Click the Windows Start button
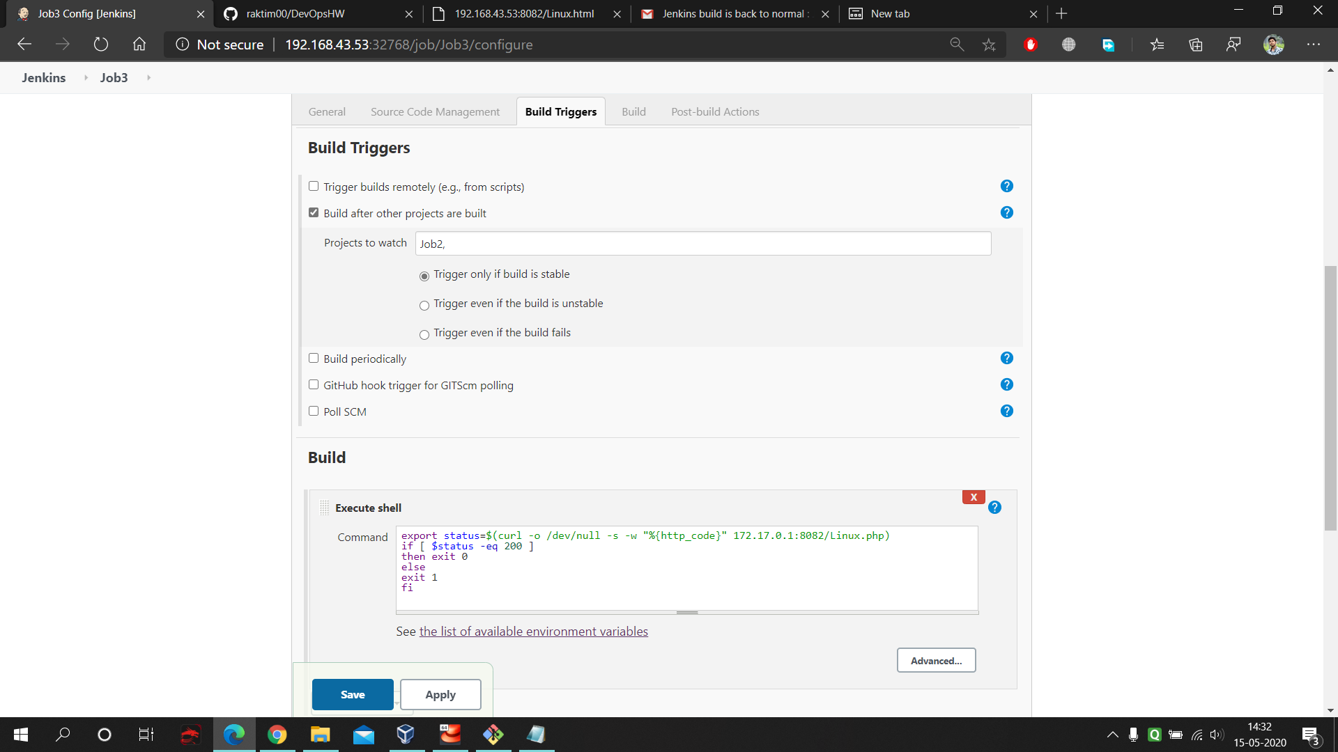The image size is (1338, 752). click(21, 735)
